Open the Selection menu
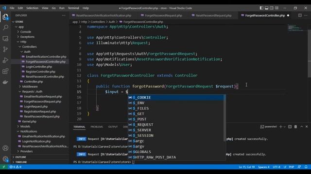 point(33,8)
